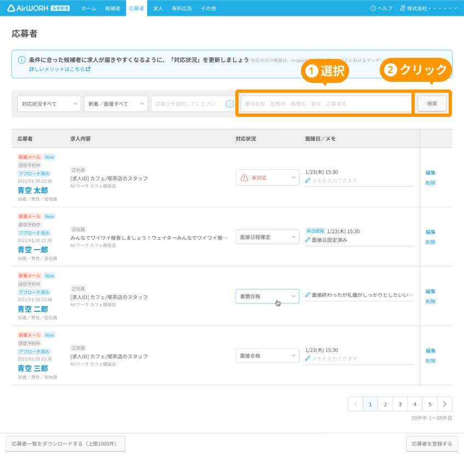Viewport: 464px width, 455px height.
Task: Go to page 3 in pagination
Action: click(x=400, y=404)
